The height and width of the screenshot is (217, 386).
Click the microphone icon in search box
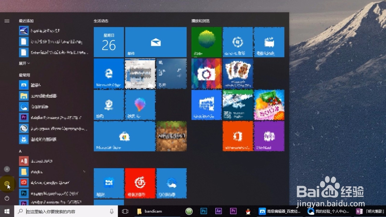pos(112,211)
